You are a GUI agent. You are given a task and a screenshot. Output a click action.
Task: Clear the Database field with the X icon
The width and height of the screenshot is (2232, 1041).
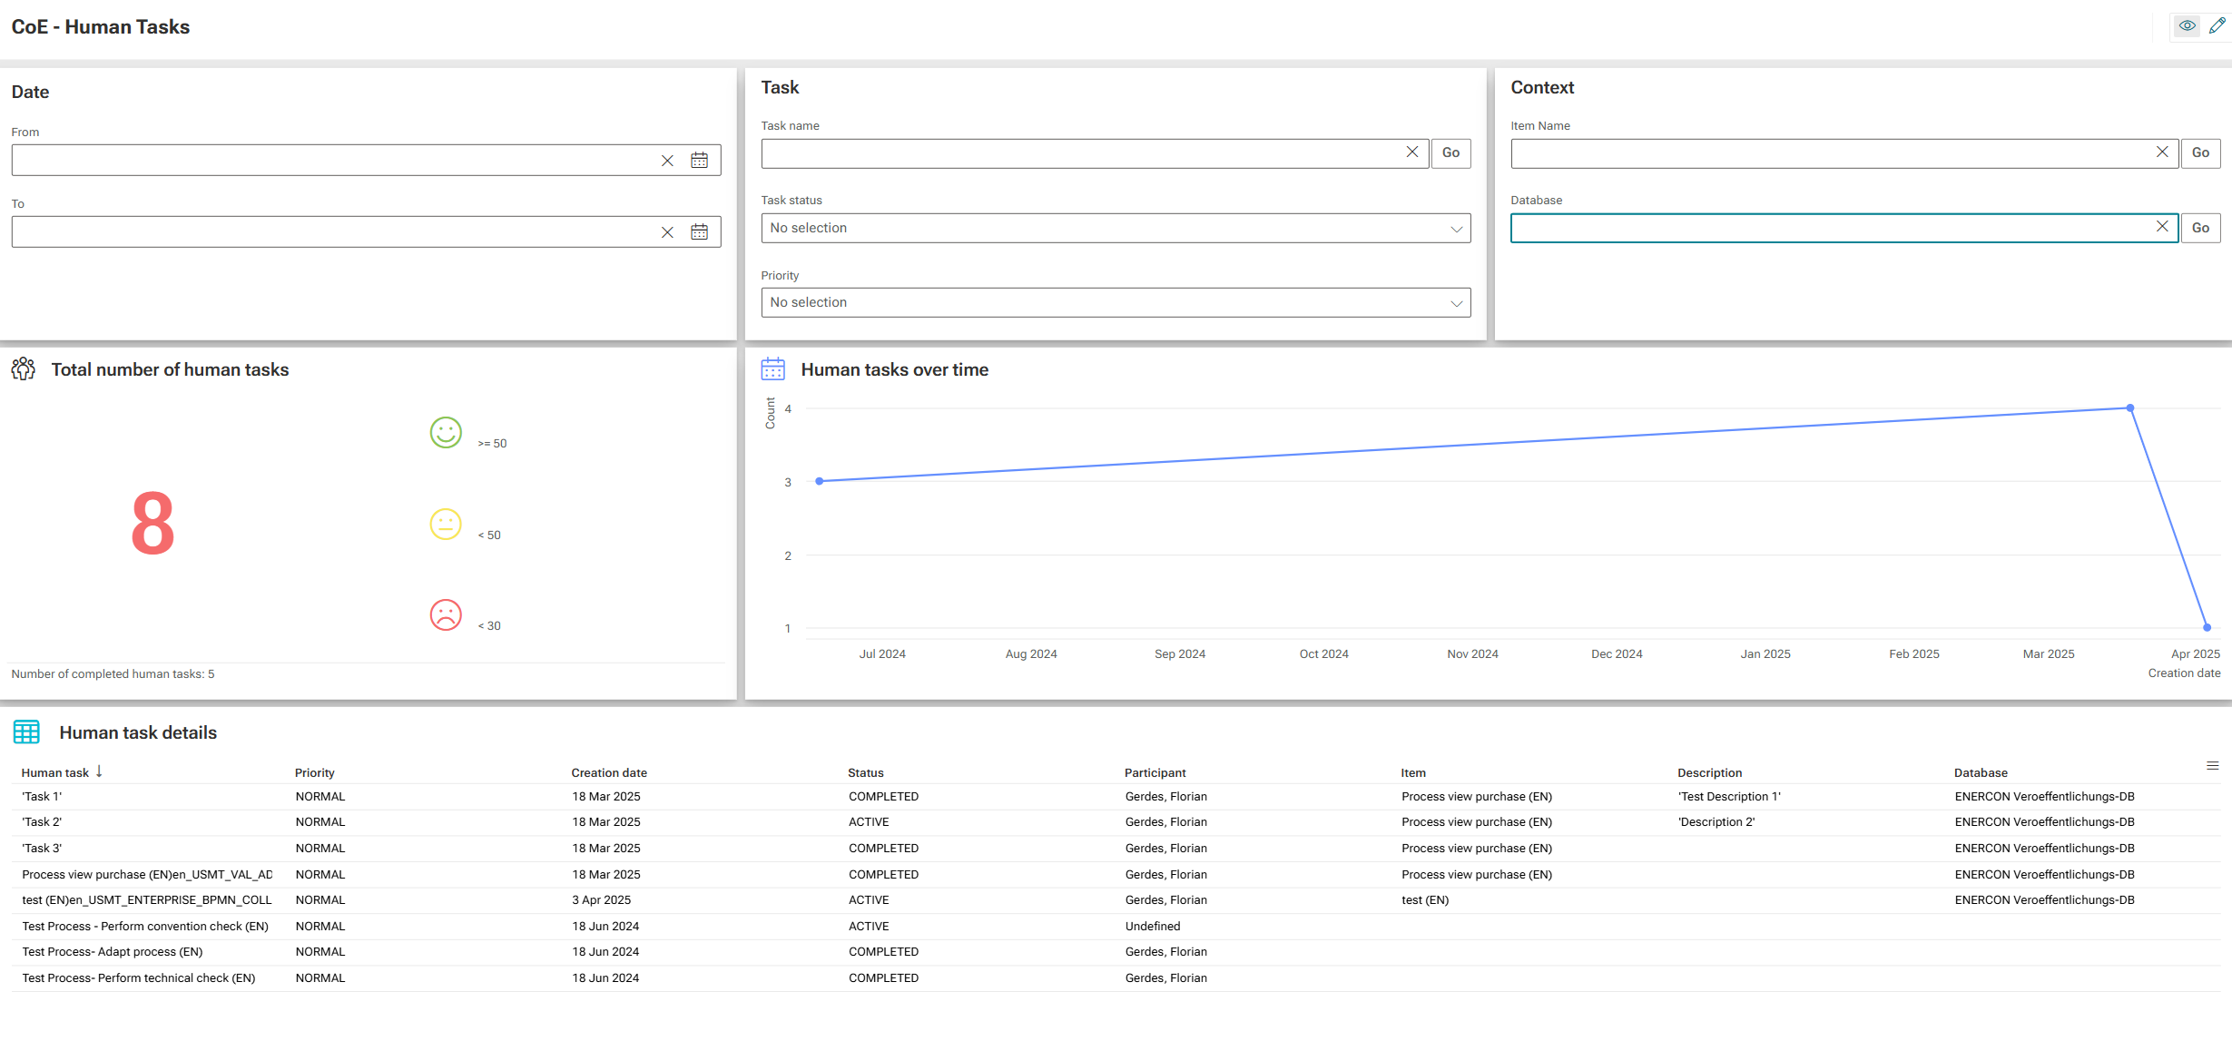(2161, 227)
